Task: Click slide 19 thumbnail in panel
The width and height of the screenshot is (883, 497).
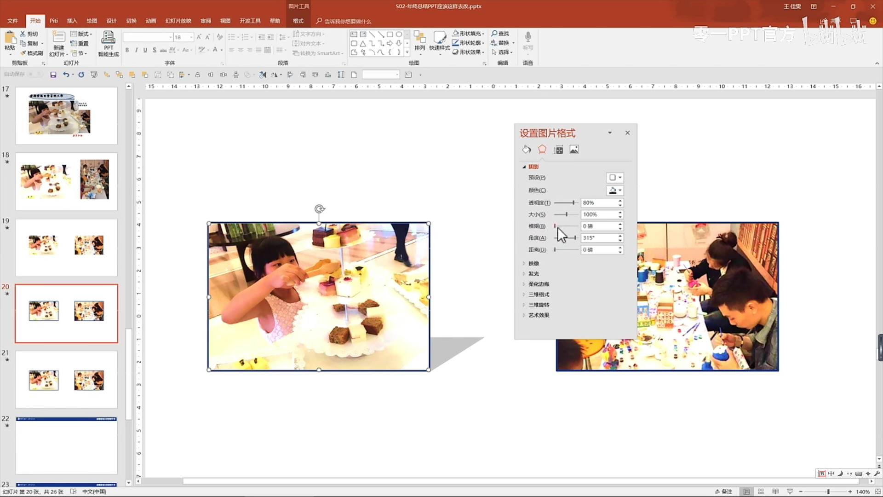Action: pyautogui.click(x=65, y=246)
